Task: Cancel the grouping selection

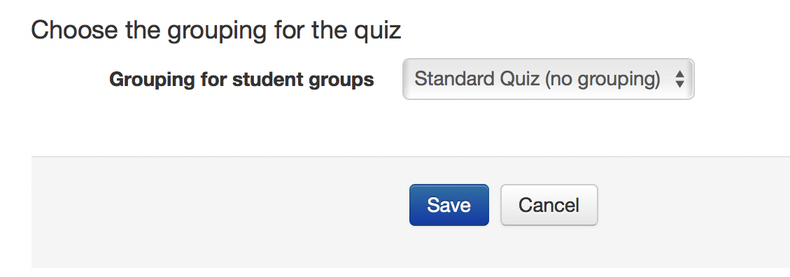Action: click(x=549, y=205)
